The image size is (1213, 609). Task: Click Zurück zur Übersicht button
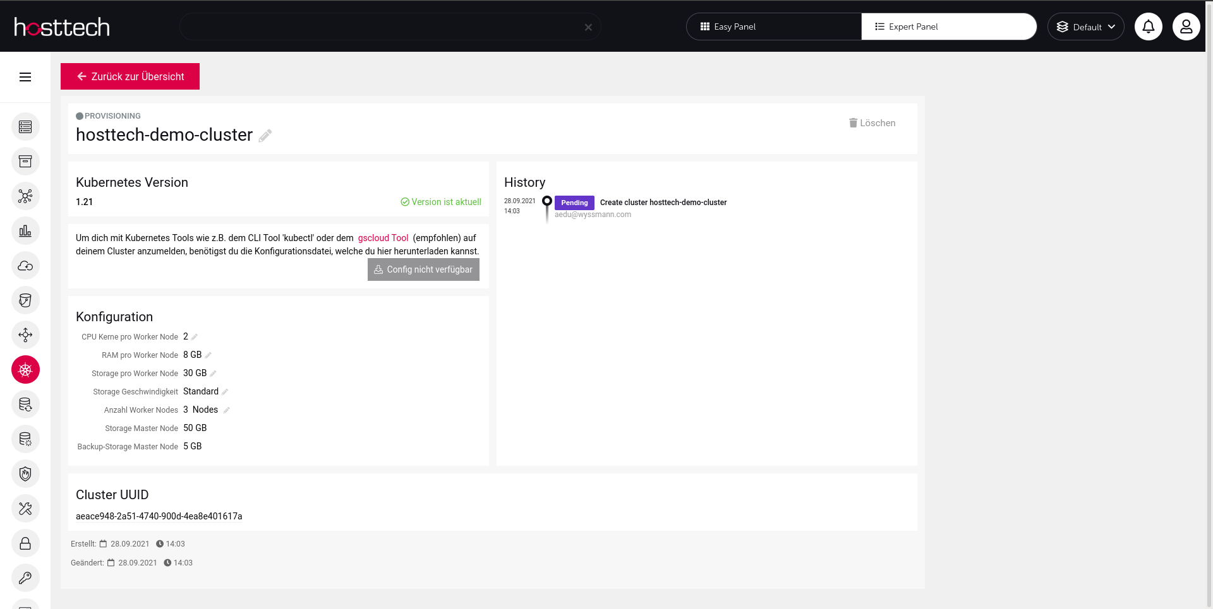tap(130, 76)
